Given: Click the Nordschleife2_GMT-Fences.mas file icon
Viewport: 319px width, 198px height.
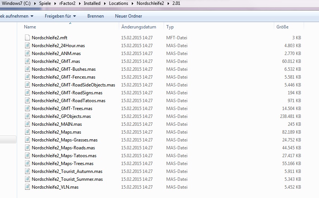Looking at the screenshot, I should click(x=27, y=77).
